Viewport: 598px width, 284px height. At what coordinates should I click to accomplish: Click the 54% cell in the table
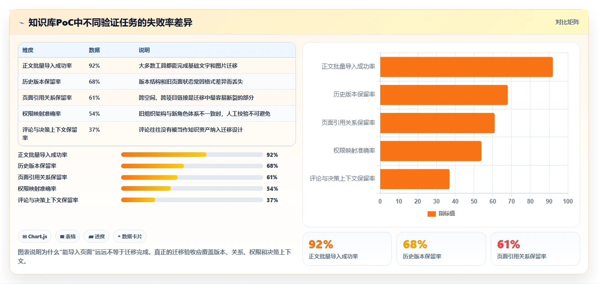point(94,114)
